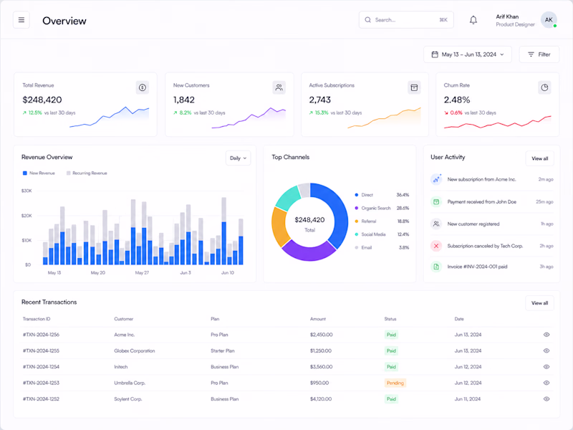Click View all in User Activity
Viewport: 573px width, 430px height.
[x=540, y=158]
